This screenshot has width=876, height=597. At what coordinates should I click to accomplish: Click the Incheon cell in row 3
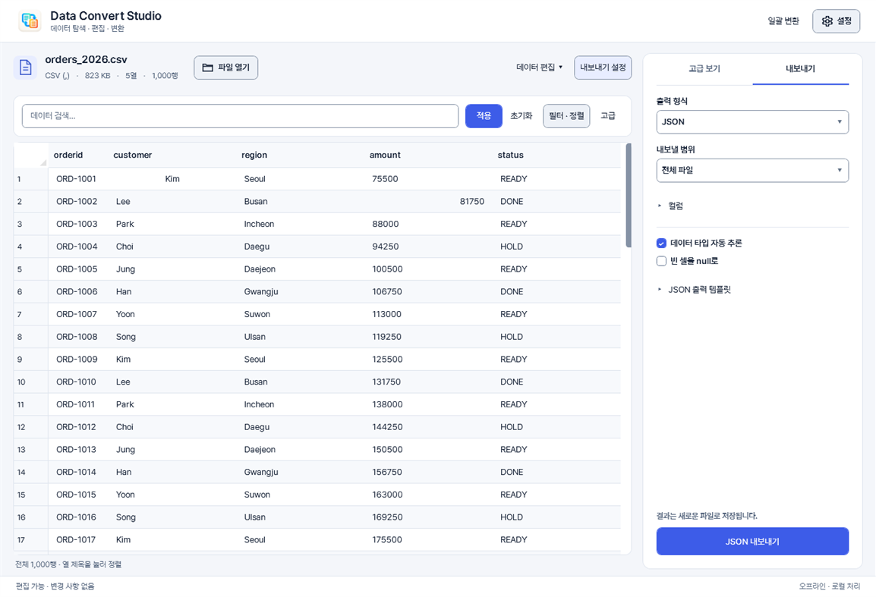300,224
